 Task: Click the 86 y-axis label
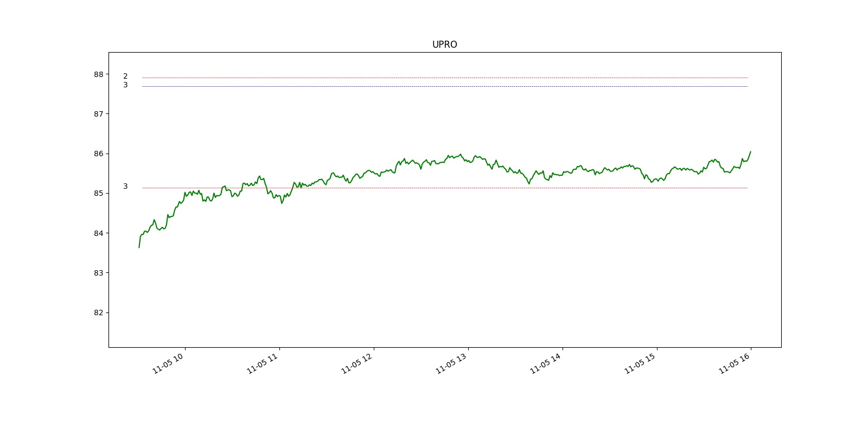pos(98,154)
